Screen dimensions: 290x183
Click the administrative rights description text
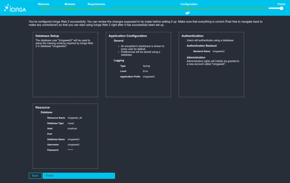(213, 63)
